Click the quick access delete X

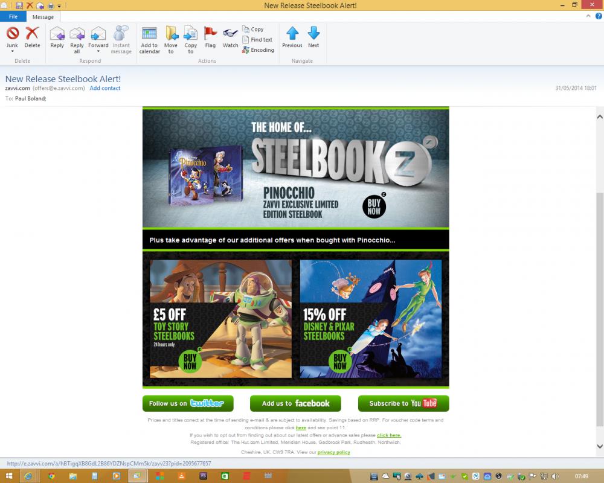pos(30,5)
